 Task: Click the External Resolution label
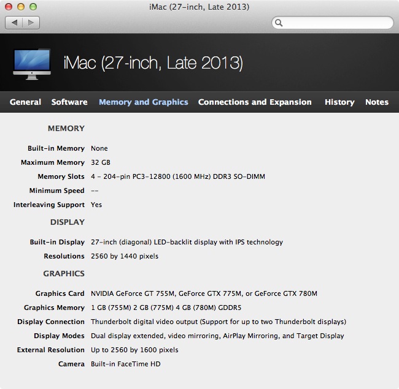50,350
